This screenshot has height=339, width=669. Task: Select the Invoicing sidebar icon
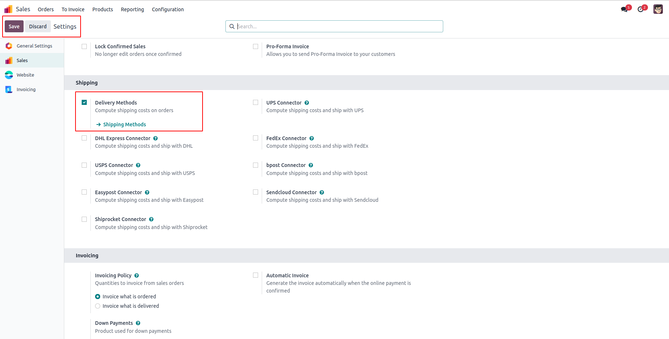coord(9,90)
